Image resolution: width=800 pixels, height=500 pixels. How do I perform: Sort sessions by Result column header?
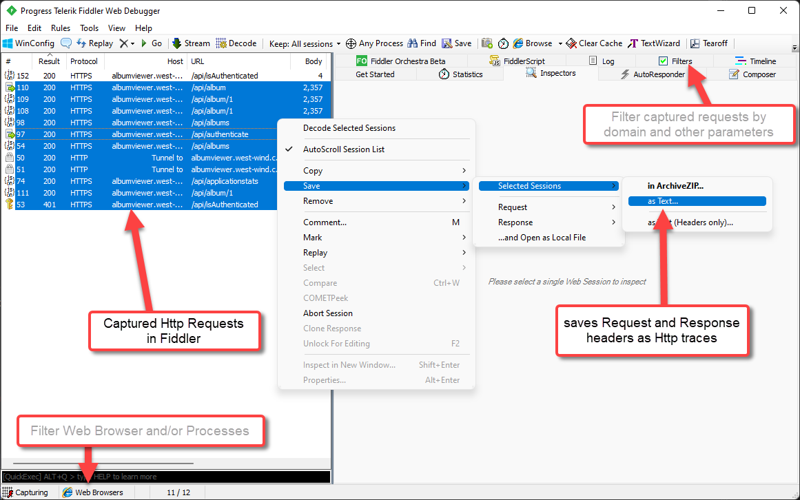coord(49,61)
